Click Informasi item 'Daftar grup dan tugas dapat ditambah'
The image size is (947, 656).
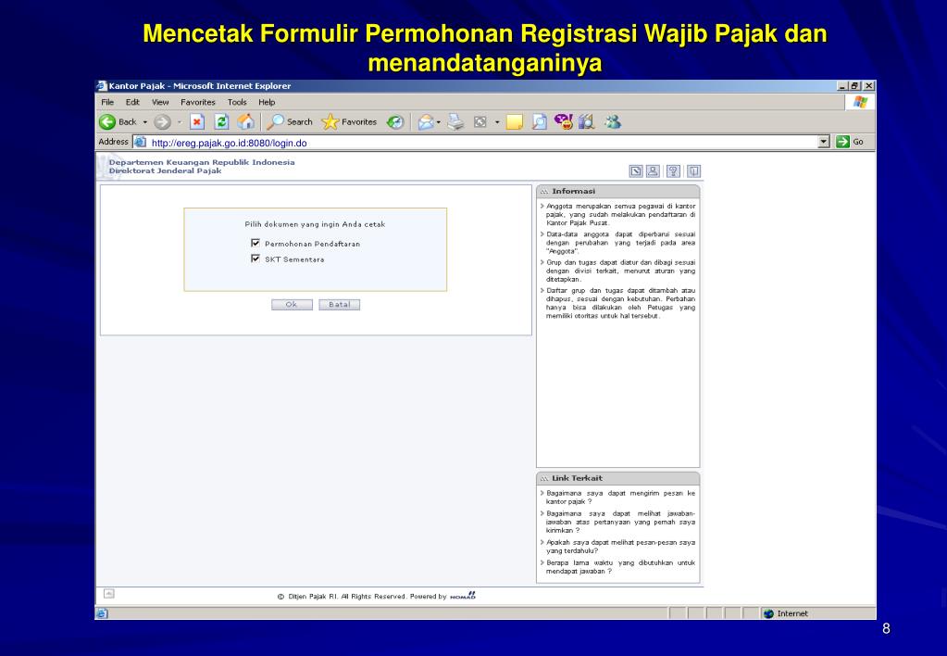pos(620,303)
